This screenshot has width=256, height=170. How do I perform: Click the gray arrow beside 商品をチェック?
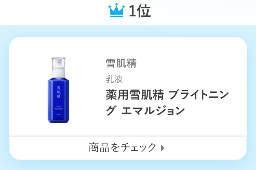pyautogui.click(x=163, y=148)
